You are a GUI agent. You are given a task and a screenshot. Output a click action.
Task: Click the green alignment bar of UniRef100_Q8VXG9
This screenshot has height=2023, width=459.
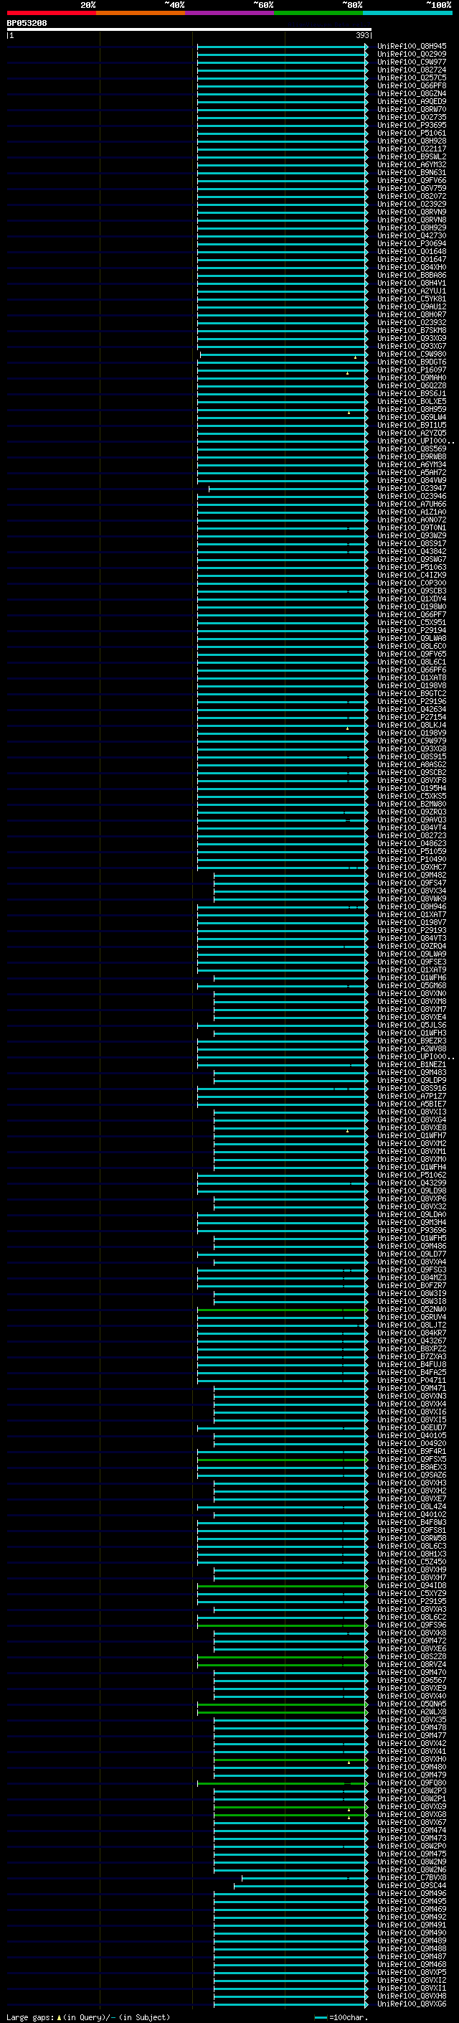point(290,1806)
